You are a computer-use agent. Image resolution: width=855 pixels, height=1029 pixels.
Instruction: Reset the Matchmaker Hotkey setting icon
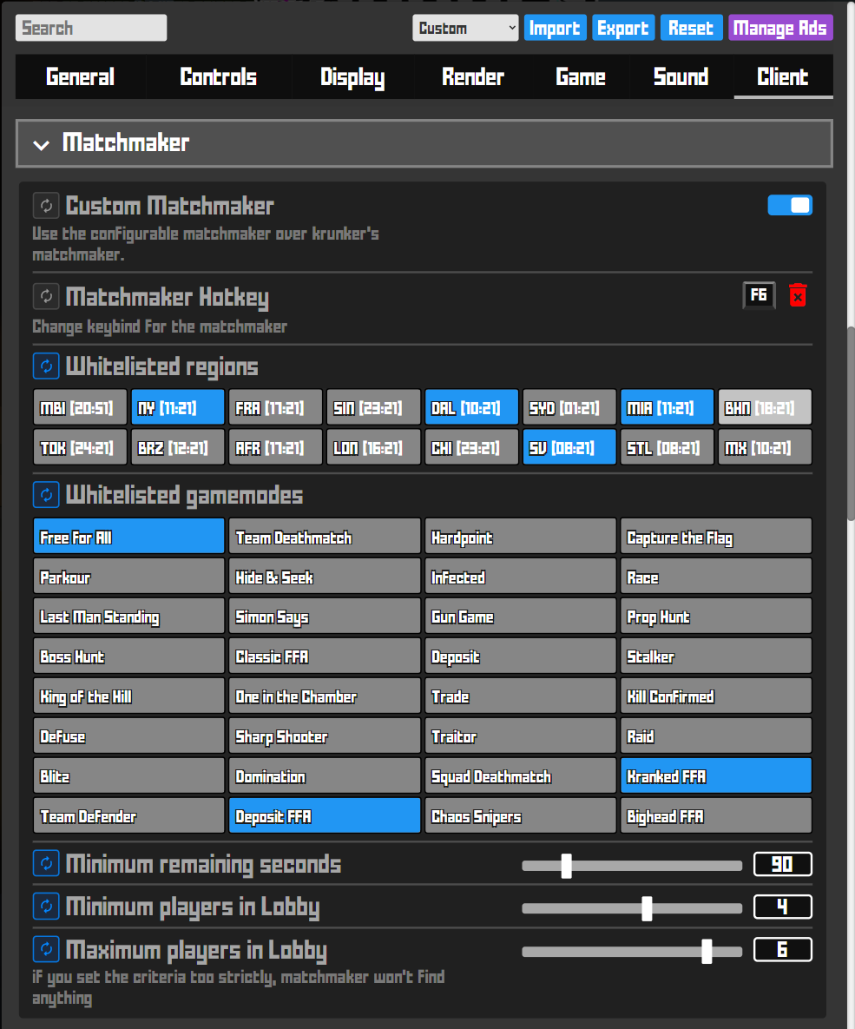pyautogui.click(x=46, y=297)
